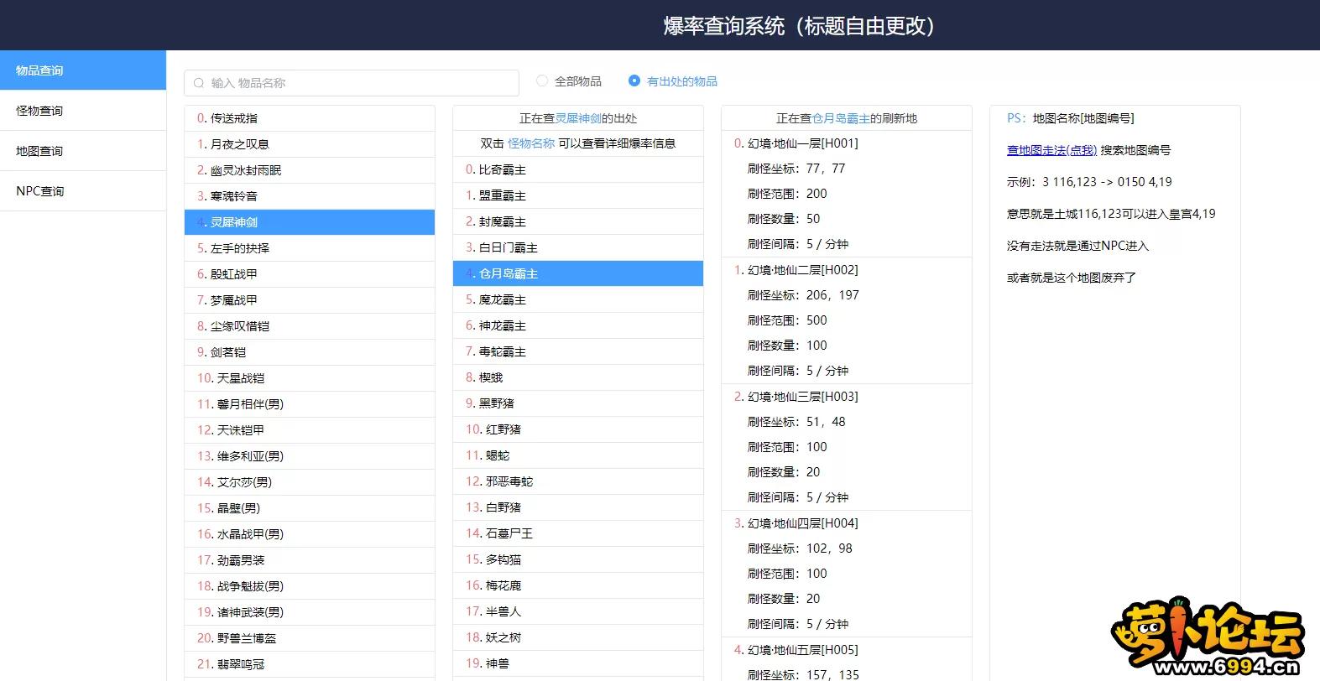This screenshot has height=681, width=1320.
Task: Select item 梦魇战甲
Action: point(310,300)
